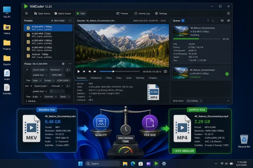Switch to the Summary tab
The width and height of the screenshot is (253, 168).
point(82,78)
